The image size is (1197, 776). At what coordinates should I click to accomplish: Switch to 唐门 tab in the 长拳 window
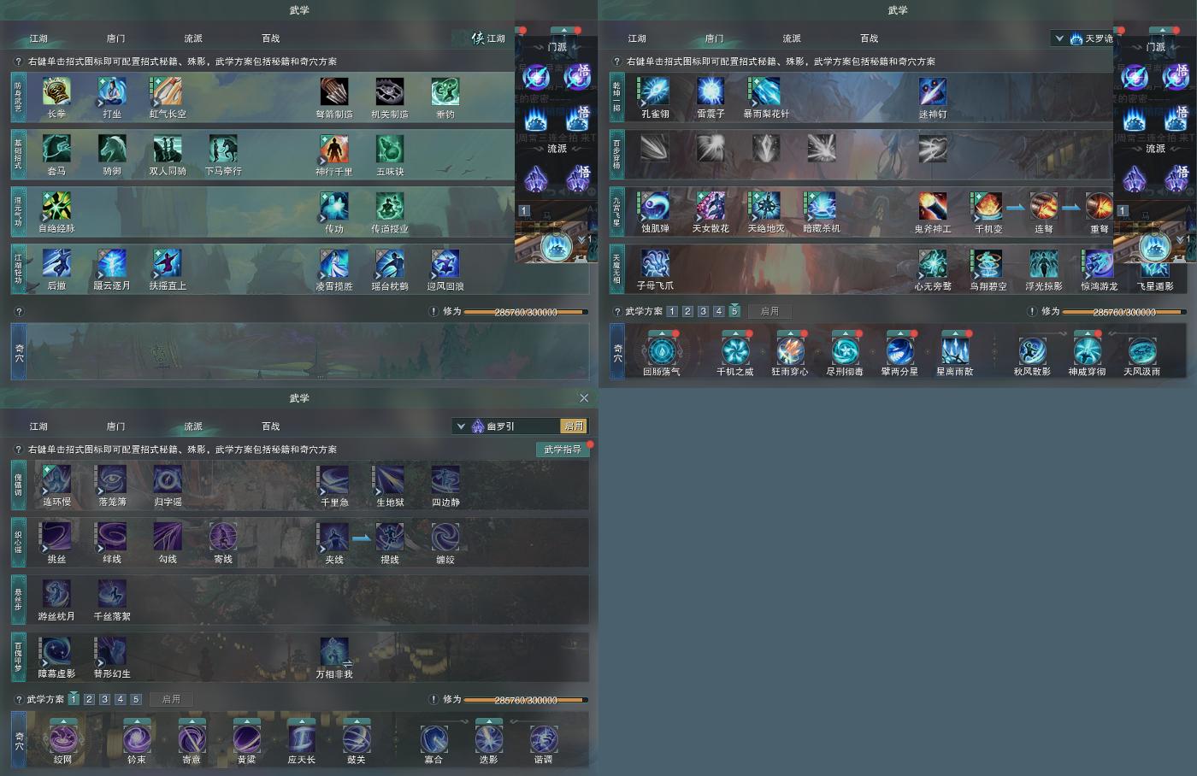(x=115, y=38)
